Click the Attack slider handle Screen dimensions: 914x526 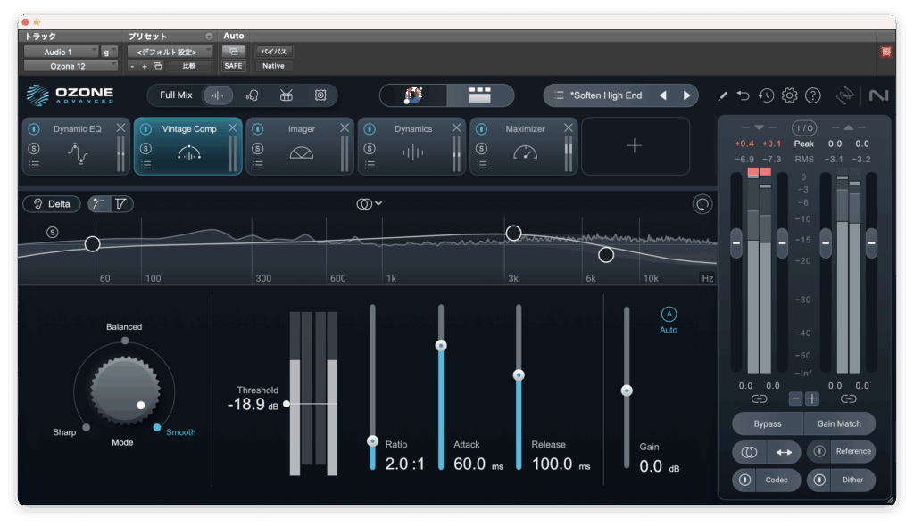[x=440, y=345]
